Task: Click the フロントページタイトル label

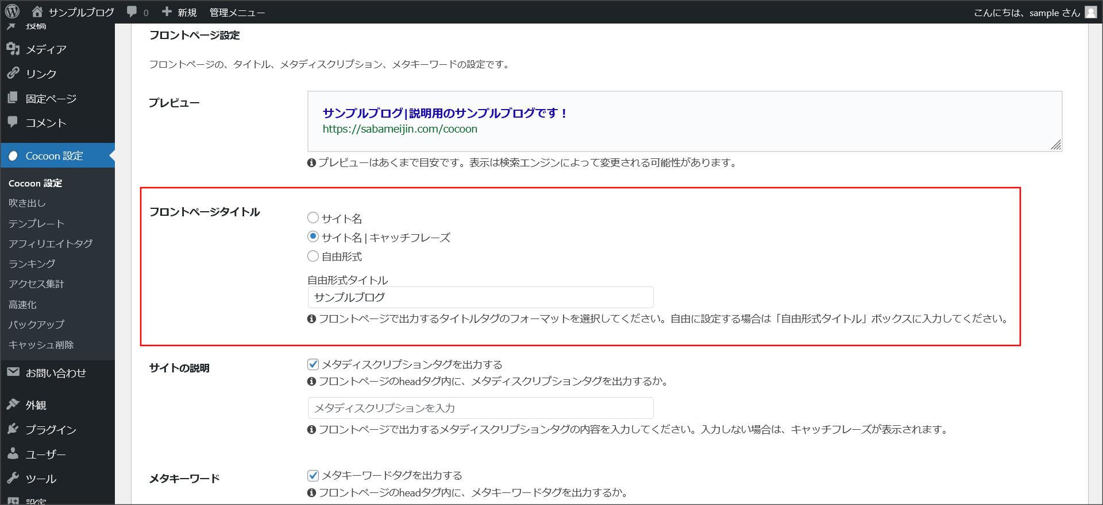Action: (205, 212)
